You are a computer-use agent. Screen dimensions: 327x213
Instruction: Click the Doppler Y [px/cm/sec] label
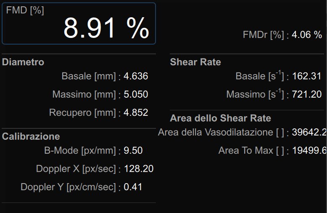pyautogui.click(x=68, y=187)
